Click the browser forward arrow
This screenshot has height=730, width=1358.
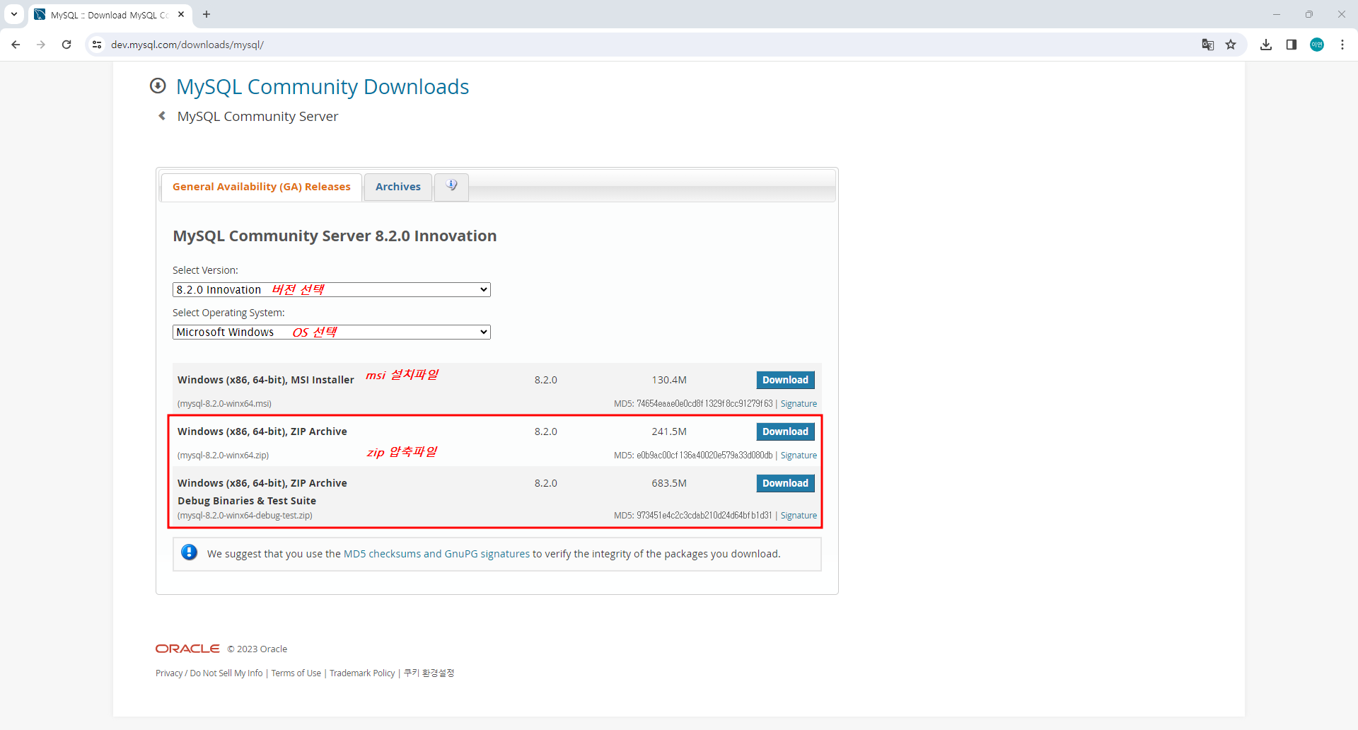41,45
